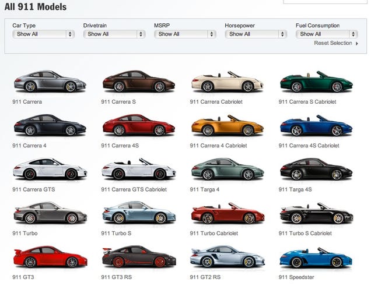
Task: Click the 911 Carrera S text label
Action: (118, 102)
